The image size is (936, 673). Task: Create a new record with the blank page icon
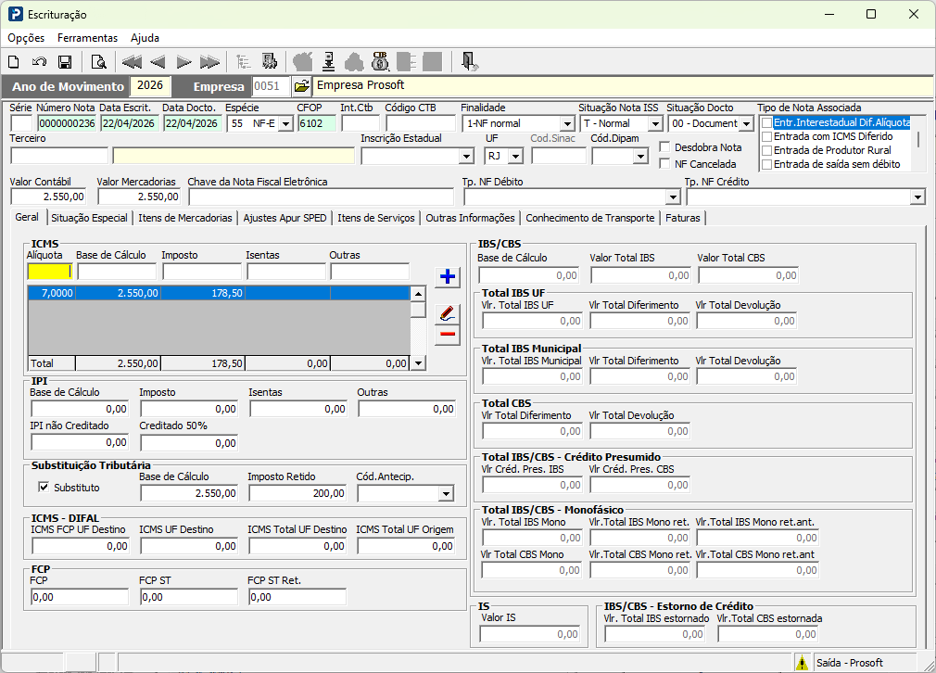point(13,61)
